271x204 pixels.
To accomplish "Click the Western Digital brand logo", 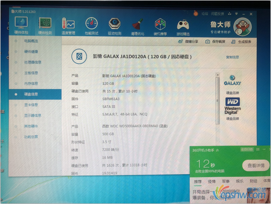I will click(233, 106).
